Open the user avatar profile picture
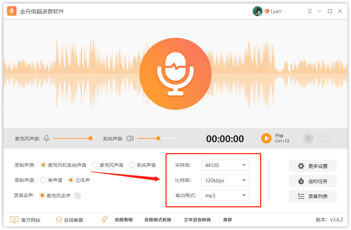Image resolution: width=351 pixels, height=230 pixels. 257,11
